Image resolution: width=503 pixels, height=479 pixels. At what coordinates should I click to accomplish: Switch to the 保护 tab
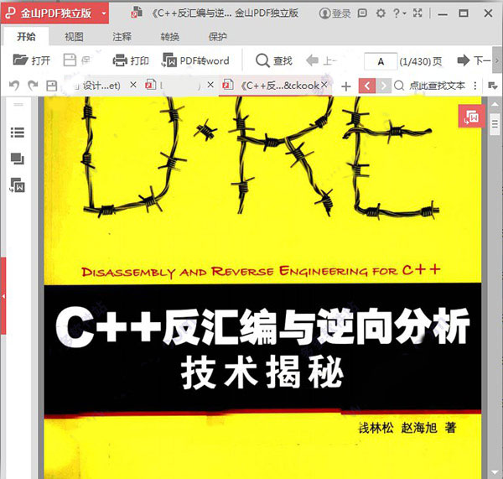(x=217, y=37)
